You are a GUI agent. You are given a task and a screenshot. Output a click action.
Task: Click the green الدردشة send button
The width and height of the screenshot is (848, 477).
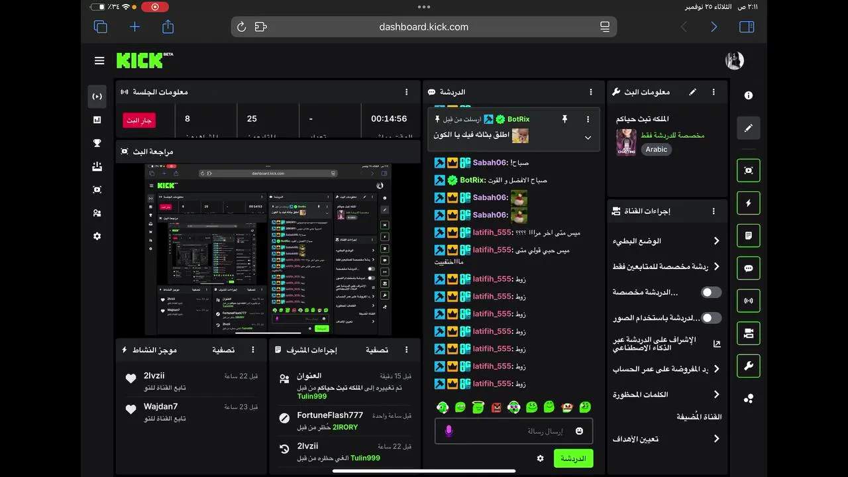[x=573, y=458]
